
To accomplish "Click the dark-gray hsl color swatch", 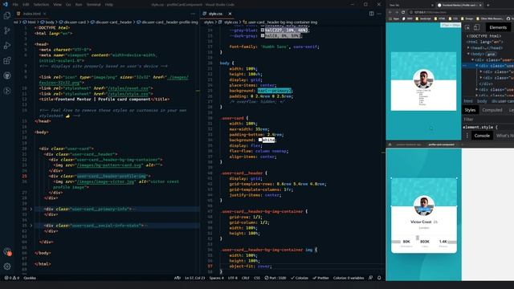I will pyautogui.click(x=263, y=35).
